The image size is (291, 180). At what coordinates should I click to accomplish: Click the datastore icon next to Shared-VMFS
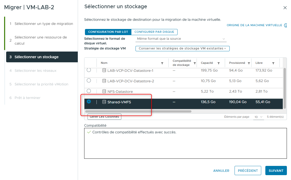click(x=104, y=102)
